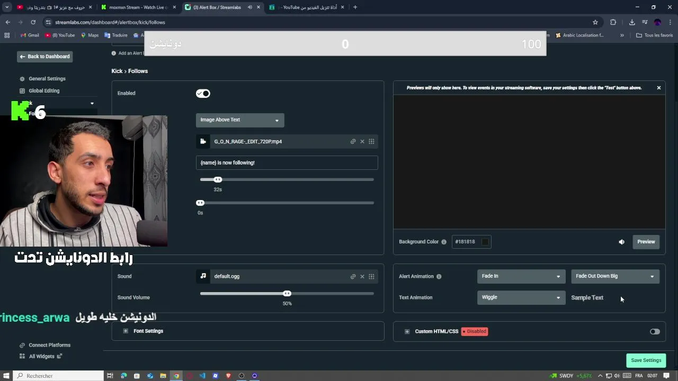678x381 pixels.
Task: Toggle the Enabled switch for Kick follows
Action: [203, 94]
